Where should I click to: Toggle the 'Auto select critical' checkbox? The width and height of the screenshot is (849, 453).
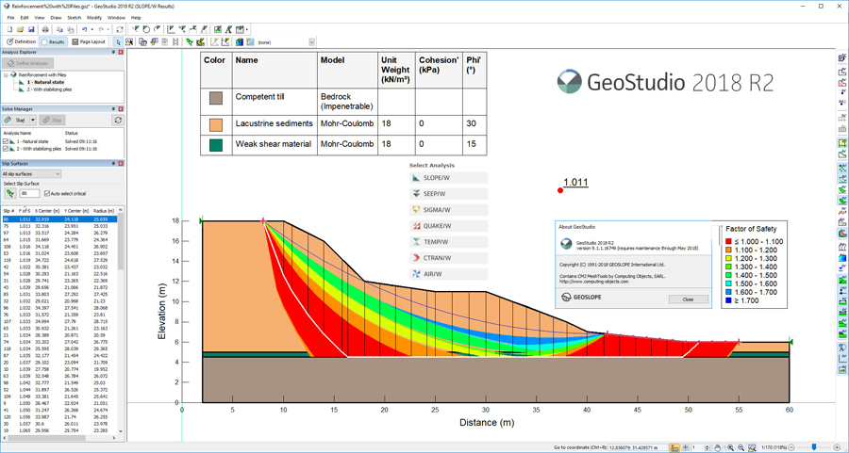coord(46,193)
